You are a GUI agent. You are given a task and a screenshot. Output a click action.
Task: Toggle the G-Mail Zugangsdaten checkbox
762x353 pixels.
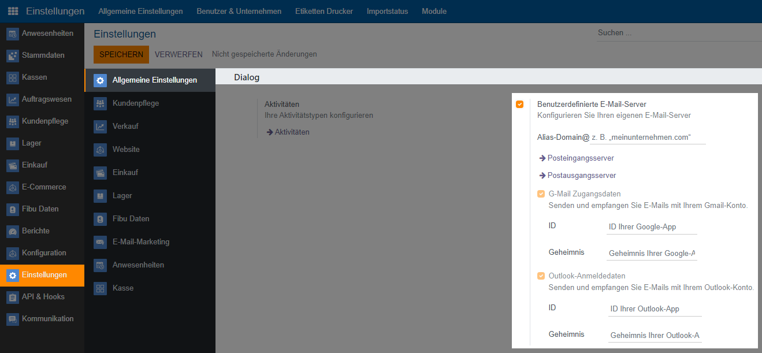(x=541, y=194)
